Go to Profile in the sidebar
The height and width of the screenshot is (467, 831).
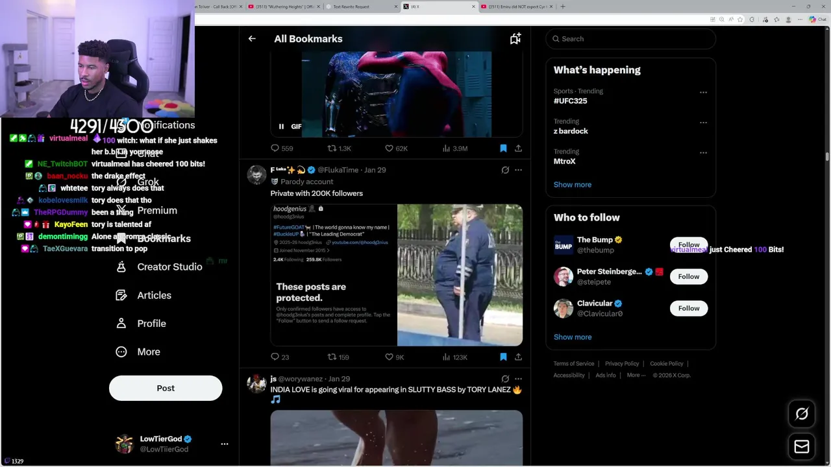point(142,324)
